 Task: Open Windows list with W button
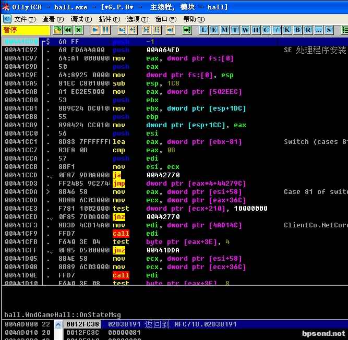tap(245, 30)
